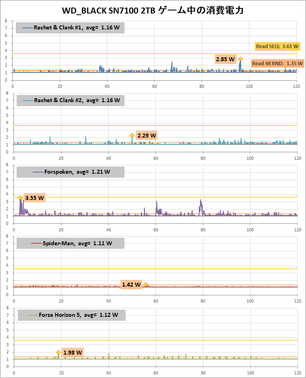The image size is (306, 378).
Task: Click the Read 4K RND: 1.35 W label
Action: [277, 64]
